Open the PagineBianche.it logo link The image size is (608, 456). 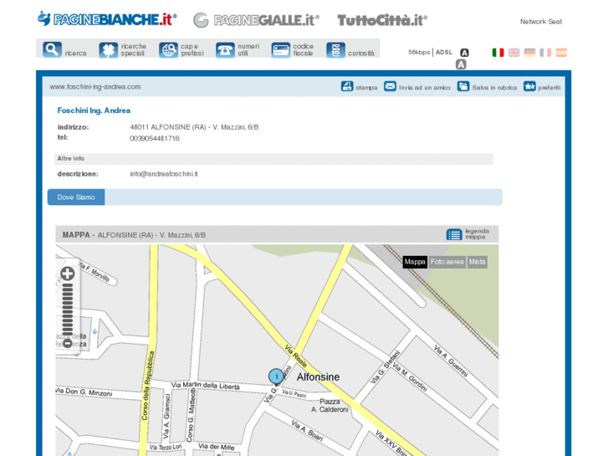click(107, 19)
